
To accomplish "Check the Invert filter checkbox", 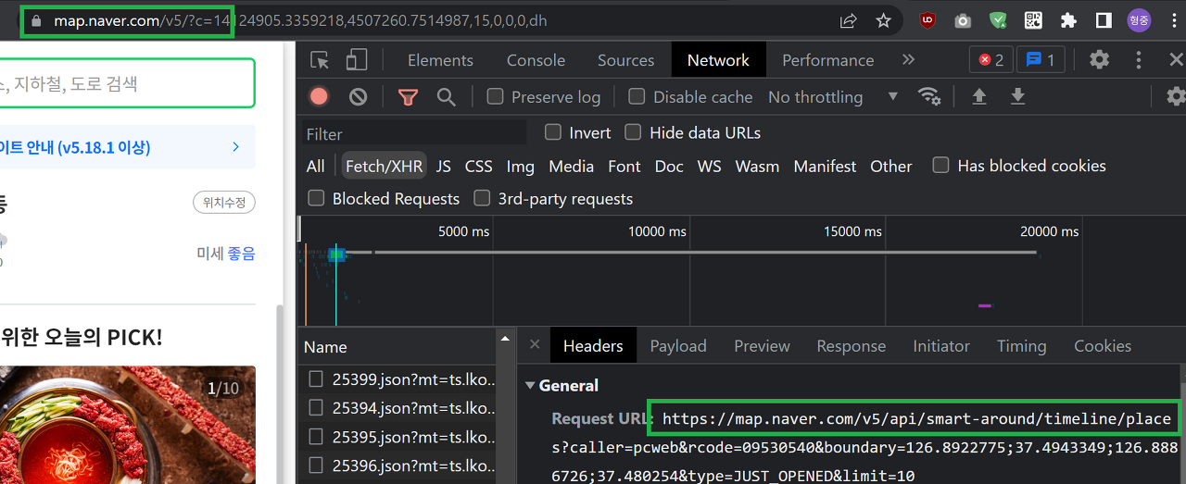I will [553, 132].
